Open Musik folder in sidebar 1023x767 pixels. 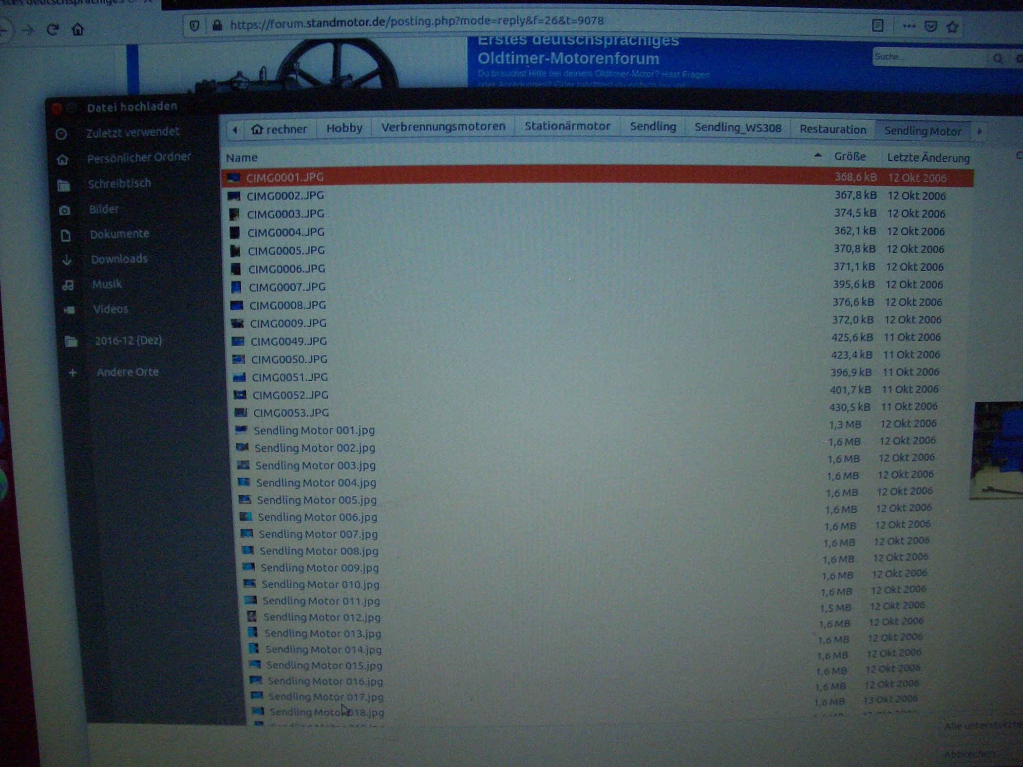tap(107, 284)
